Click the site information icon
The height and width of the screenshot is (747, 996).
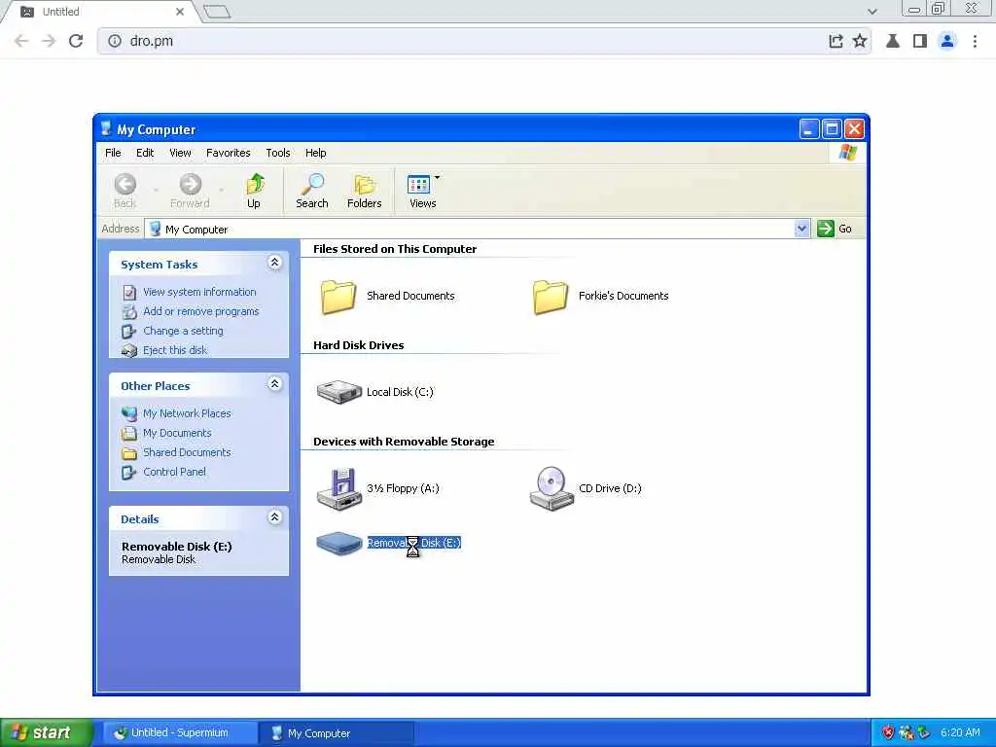[115, 41]
